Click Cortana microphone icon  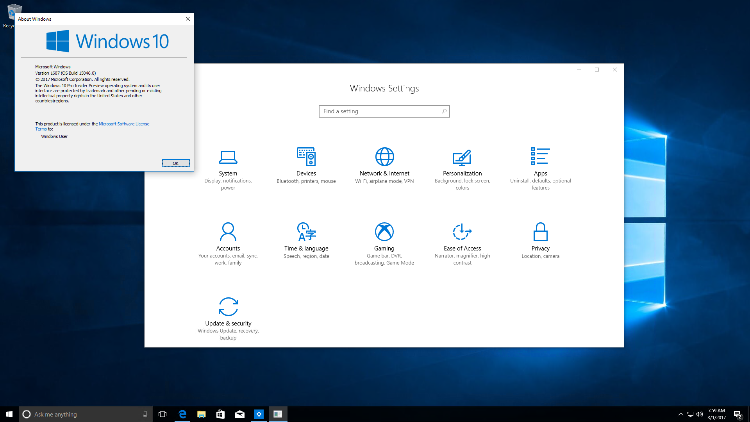tap(145, 414)
